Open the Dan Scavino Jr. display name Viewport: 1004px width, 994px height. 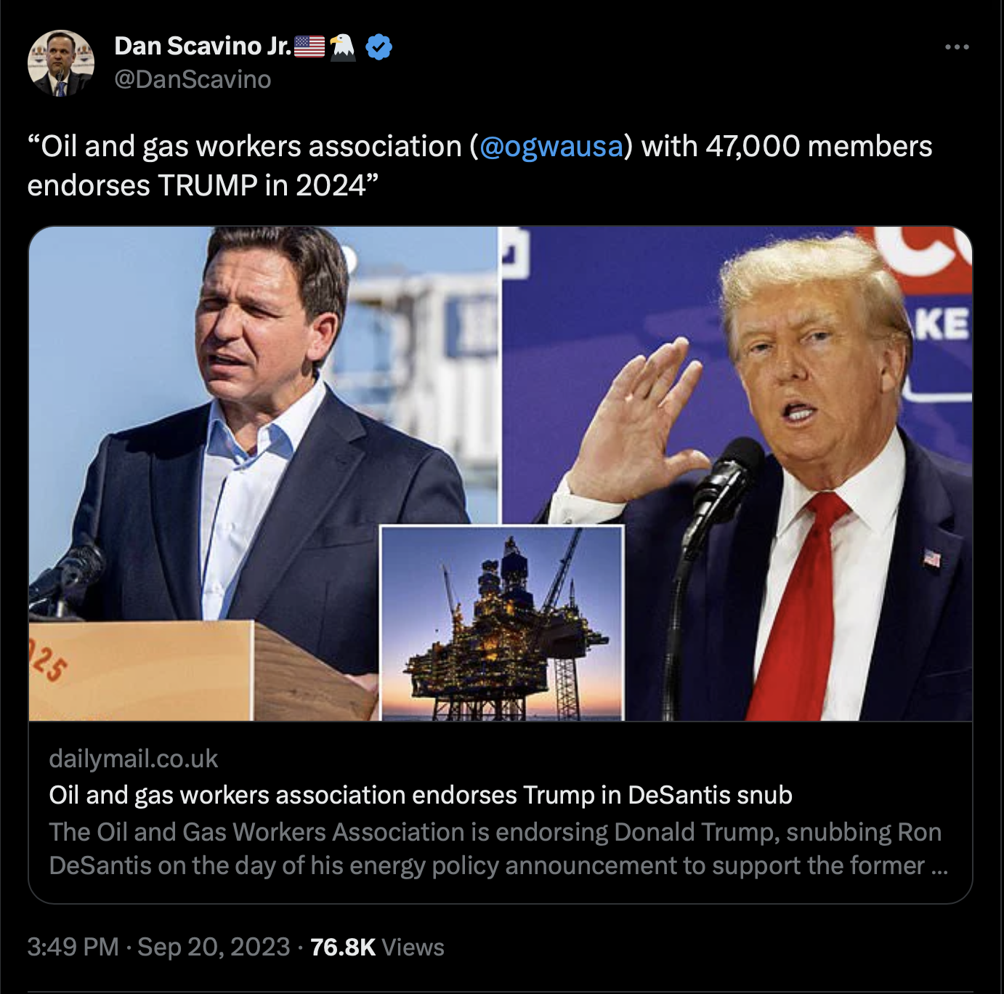[x=203, y=46]
